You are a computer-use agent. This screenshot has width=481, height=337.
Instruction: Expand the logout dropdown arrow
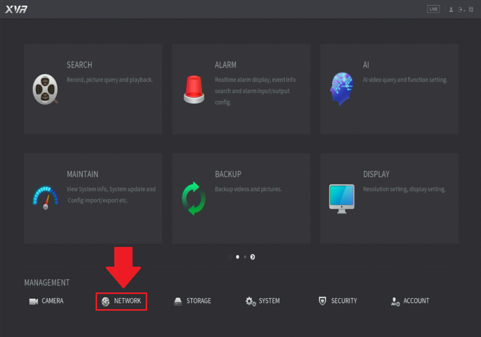pyautogui.click(x=464, y=11)
